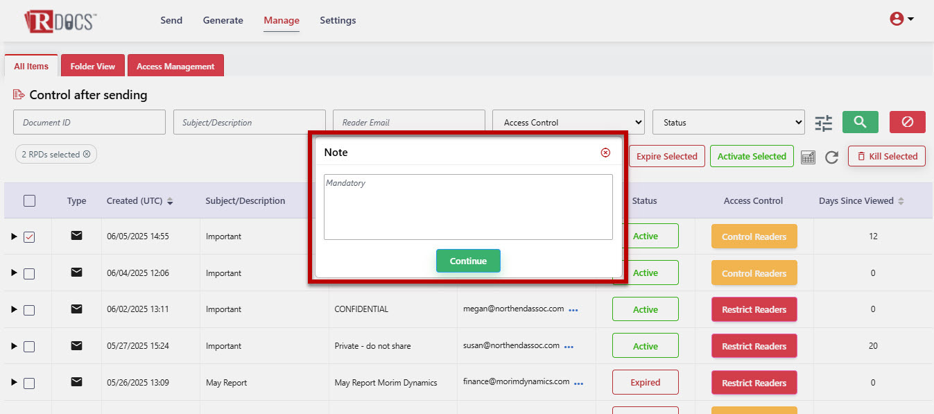Click the refresh list icon

[x=831, y=157]
